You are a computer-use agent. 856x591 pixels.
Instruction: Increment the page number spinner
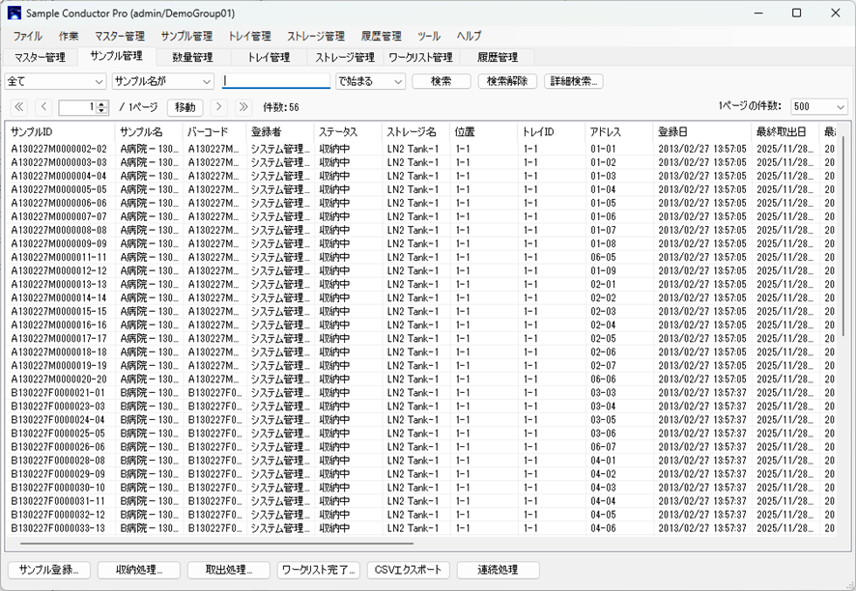102,103
